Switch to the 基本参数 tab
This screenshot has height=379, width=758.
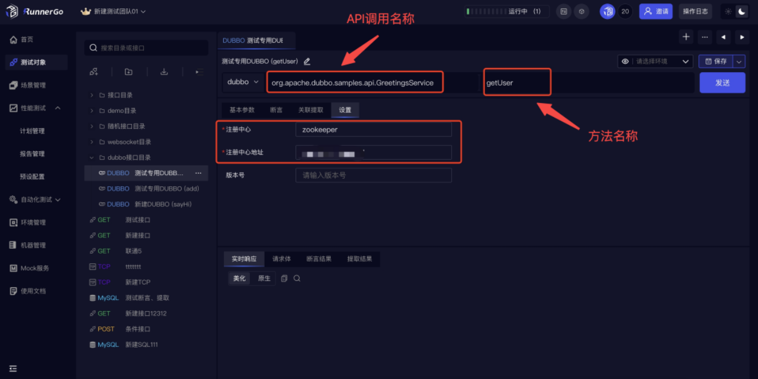point(242,110)
